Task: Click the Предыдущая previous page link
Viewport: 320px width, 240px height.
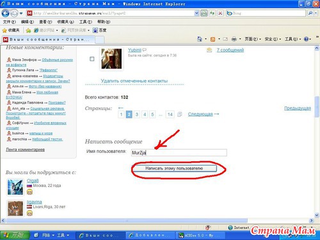Action: pos(298,108)
